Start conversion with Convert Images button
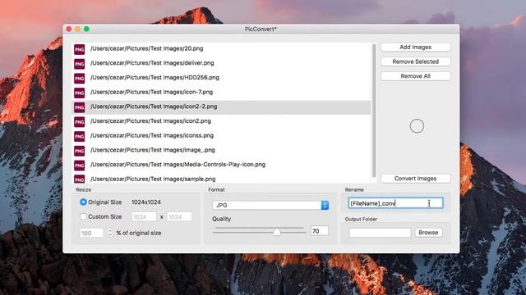 pos(416,179)
